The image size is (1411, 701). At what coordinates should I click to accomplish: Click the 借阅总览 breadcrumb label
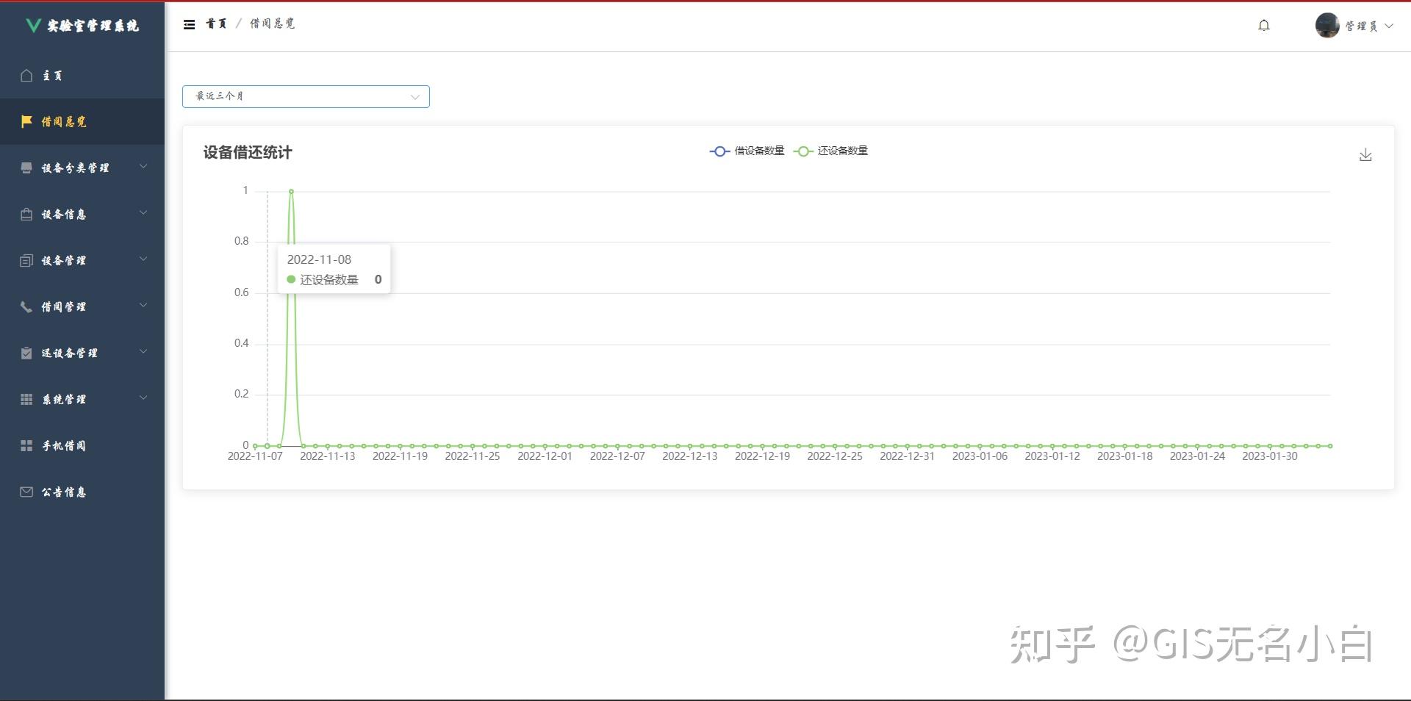pyautogui.click(x=270, y=24)
